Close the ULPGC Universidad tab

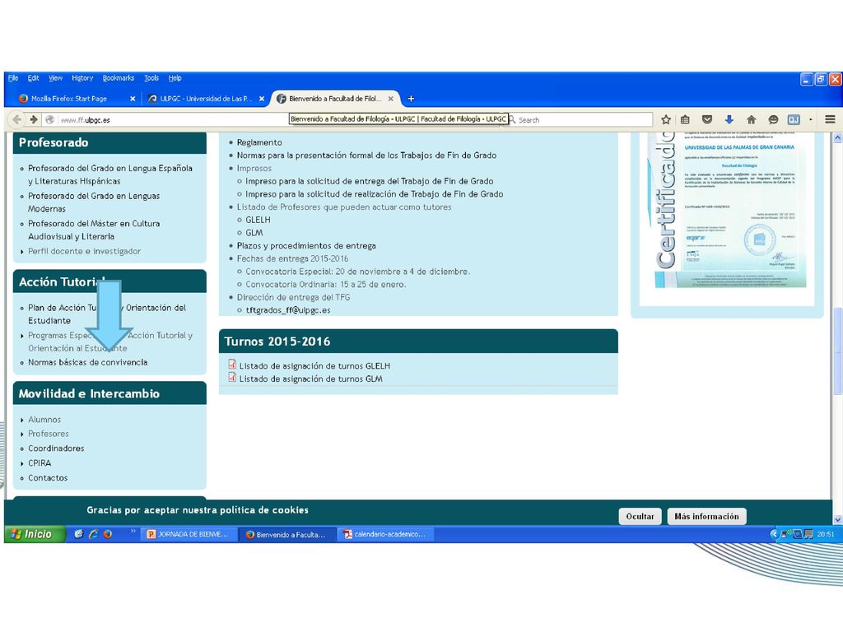point(261,99)
